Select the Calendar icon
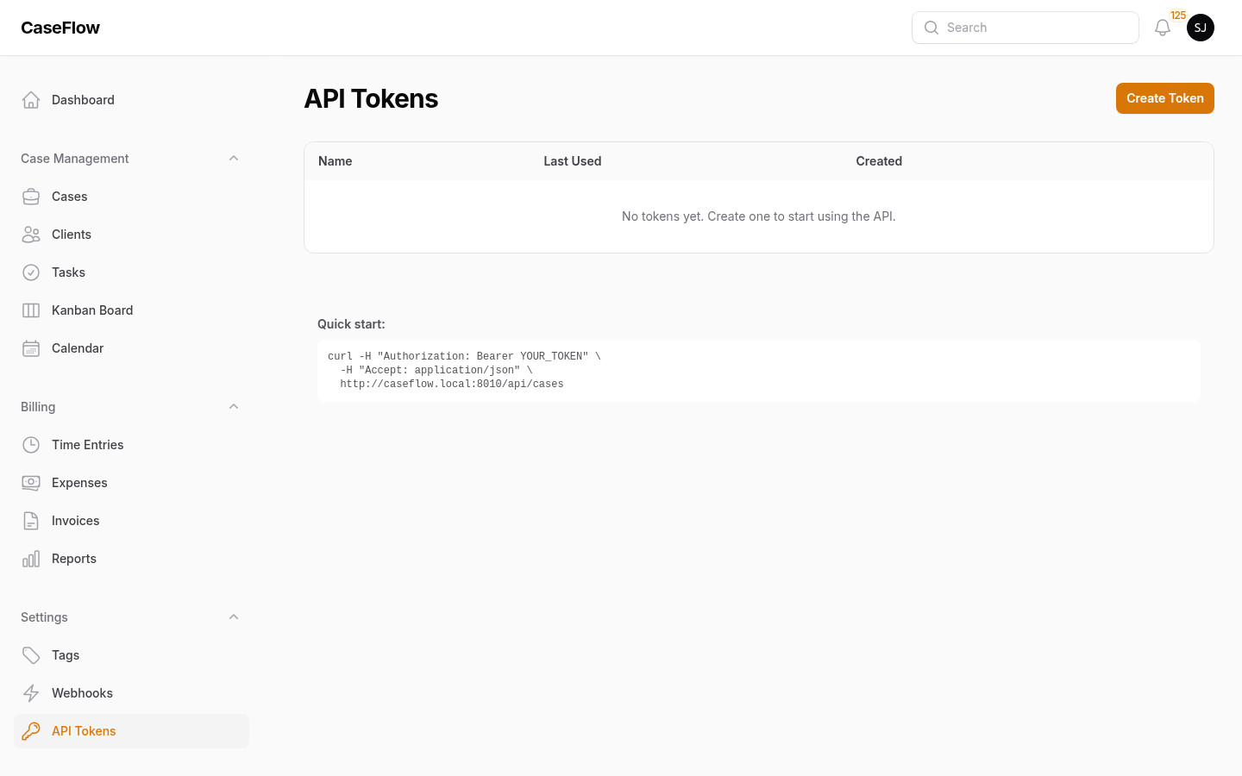 tap(31, 348)
